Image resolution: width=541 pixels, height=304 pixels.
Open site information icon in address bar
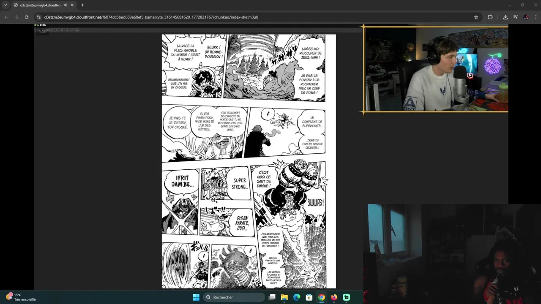39,17
